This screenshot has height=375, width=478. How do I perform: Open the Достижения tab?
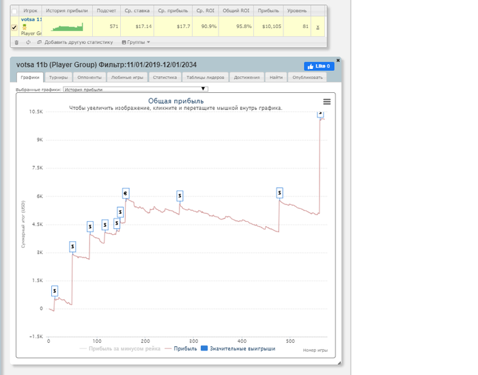point(247,77)
